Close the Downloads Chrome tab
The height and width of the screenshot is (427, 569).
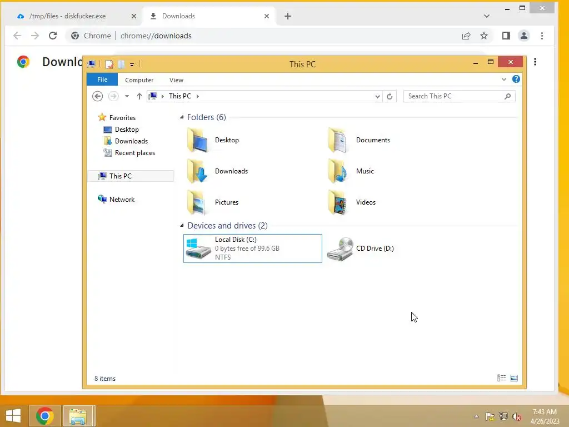click(x=267, y=16)
